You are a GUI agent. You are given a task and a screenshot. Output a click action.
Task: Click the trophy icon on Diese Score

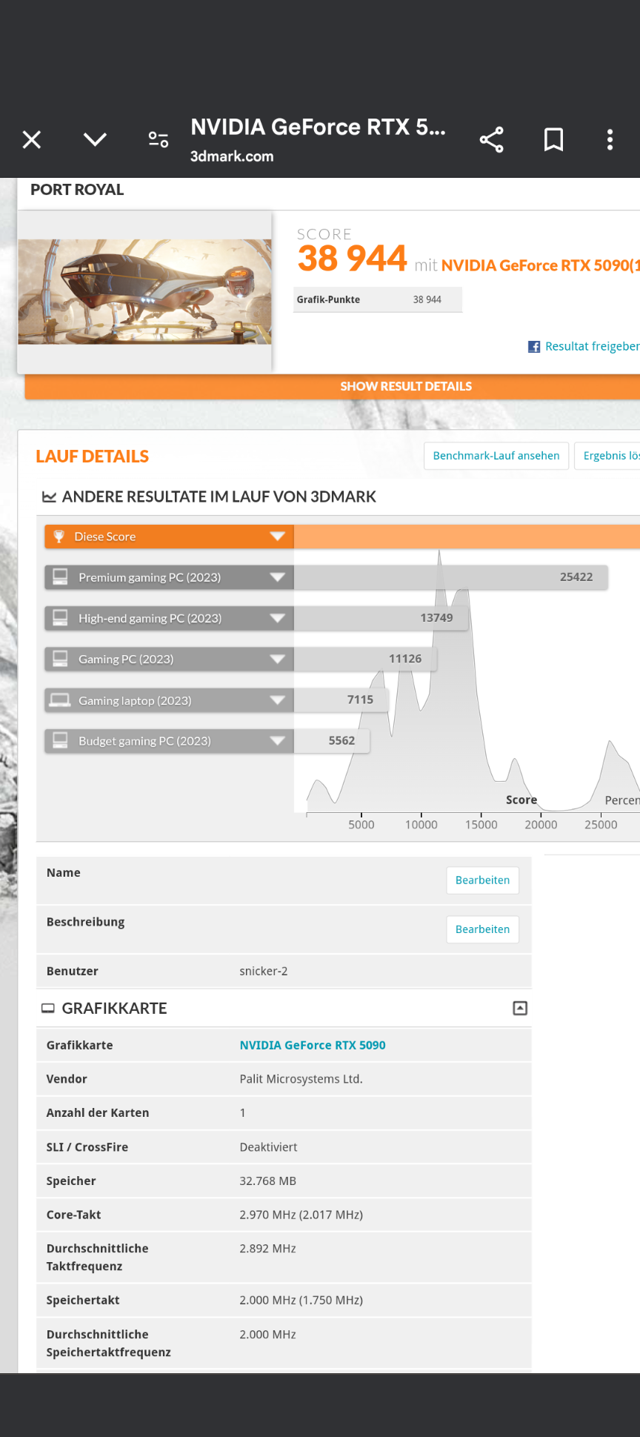pyautogui.click(x=59, y=536)
